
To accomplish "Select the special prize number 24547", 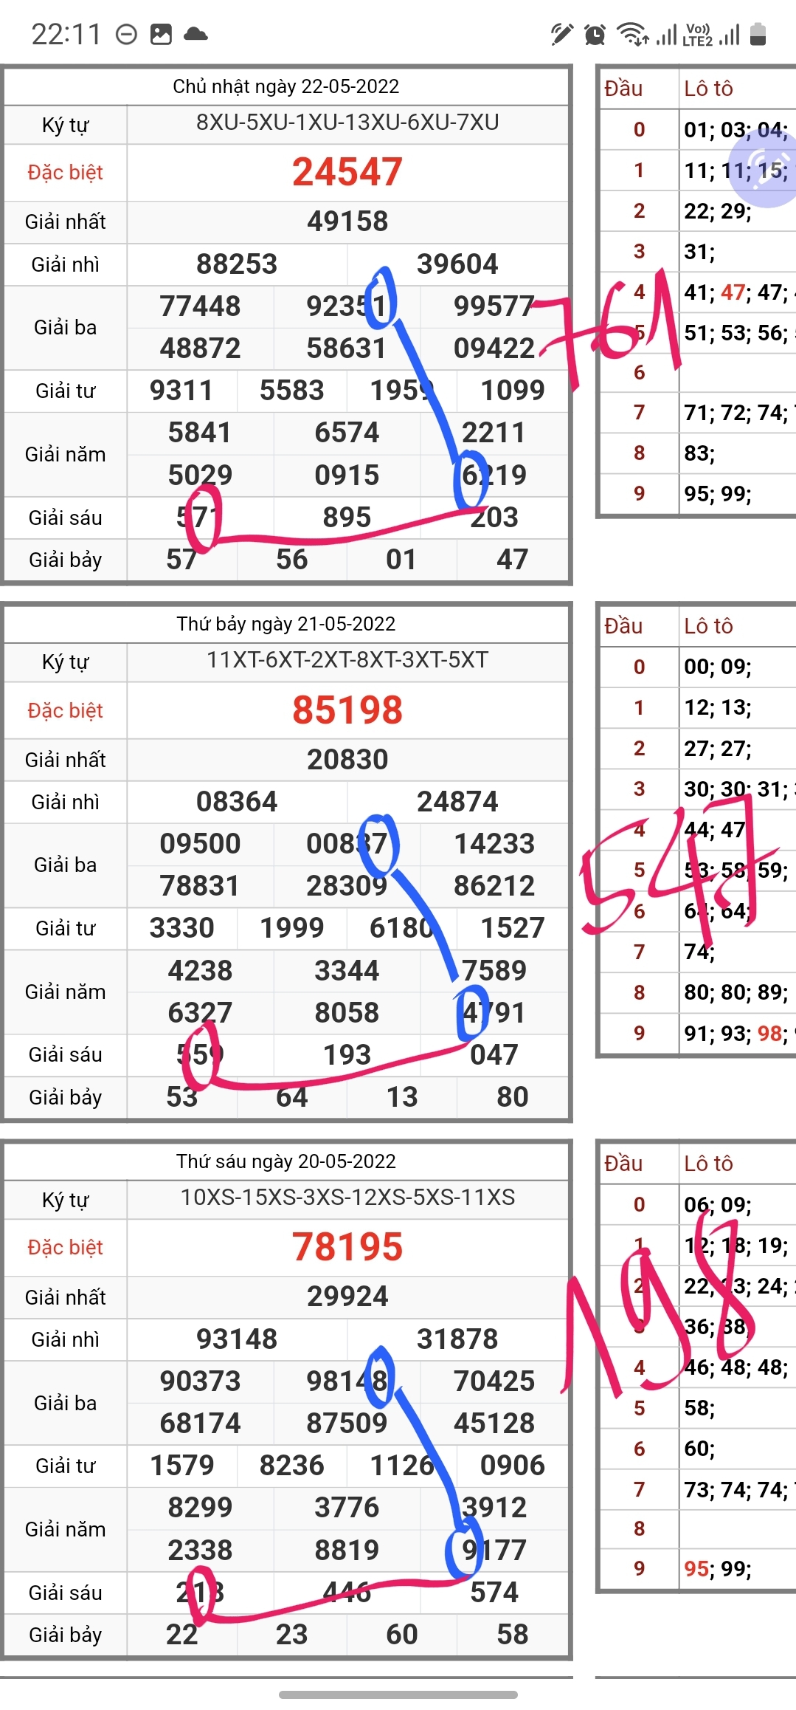I will pyautogui.click(x=347, y=172).
